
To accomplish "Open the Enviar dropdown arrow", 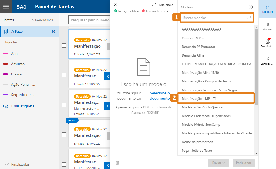I will (224, 163).
